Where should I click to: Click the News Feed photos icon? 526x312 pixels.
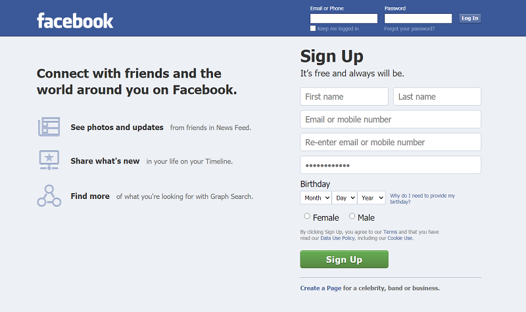pyautogui.click(x=49, y=127)
